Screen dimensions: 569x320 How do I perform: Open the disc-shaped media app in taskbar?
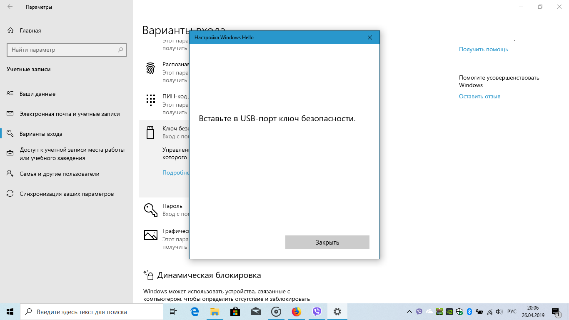tap(276, 312)
